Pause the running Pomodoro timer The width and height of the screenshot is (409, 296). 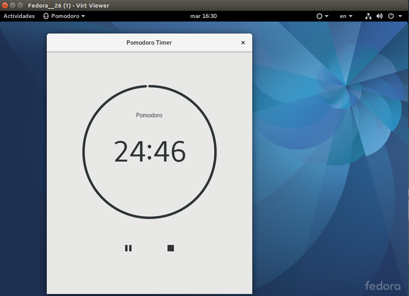128,248
